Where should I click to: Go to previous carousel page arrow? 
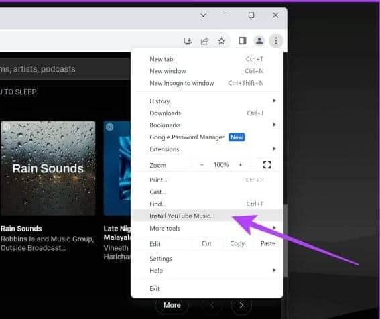coord(212,305)
